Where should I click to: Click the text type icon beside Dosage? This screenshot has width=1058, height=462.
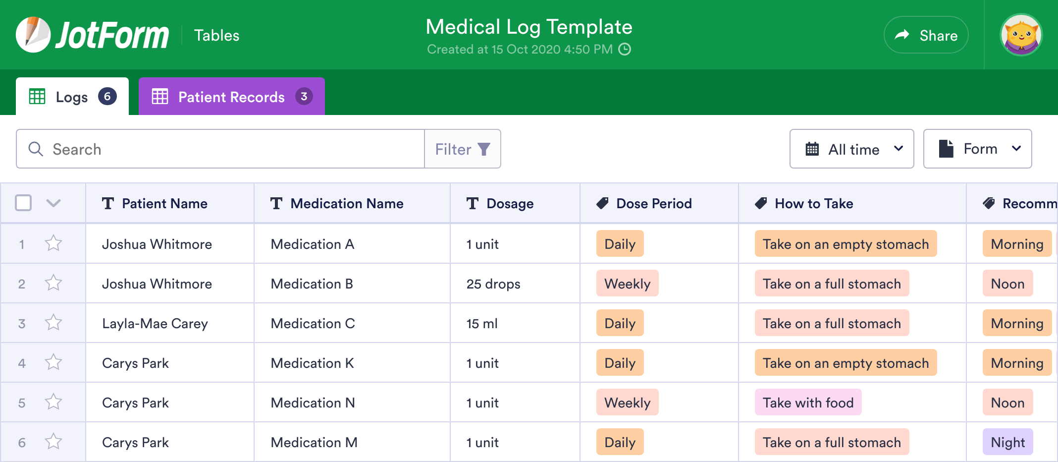(x=473, y=203)
